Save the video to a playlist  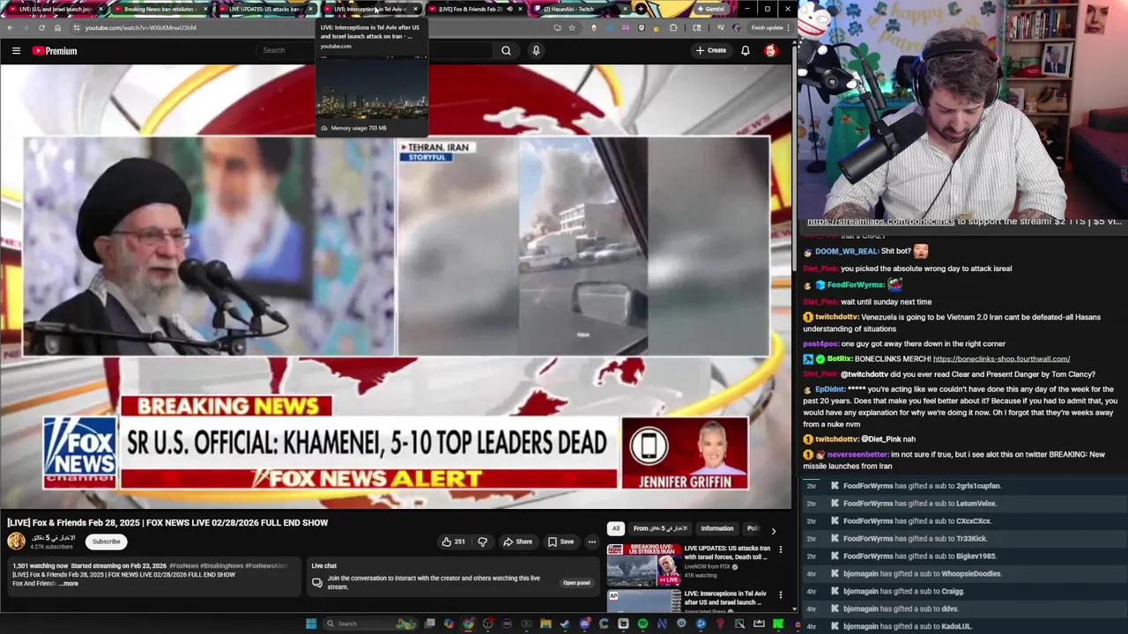[560, 542]
